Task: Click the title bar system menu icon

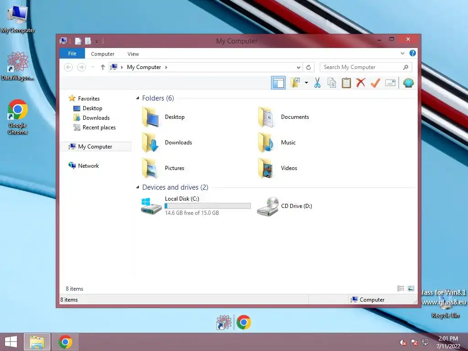Action: pos(63,41)
